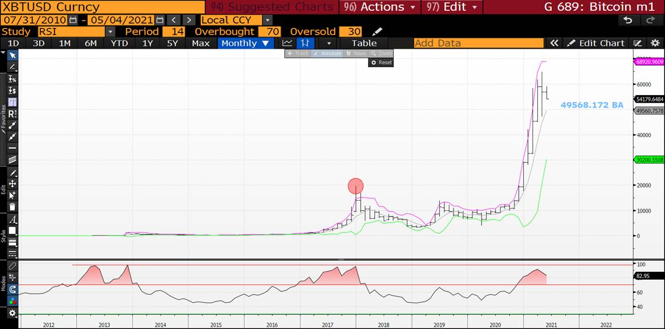The image size is (665, 329).
Task: Click the white fill color swatch in Style
Action: [13, 230]
